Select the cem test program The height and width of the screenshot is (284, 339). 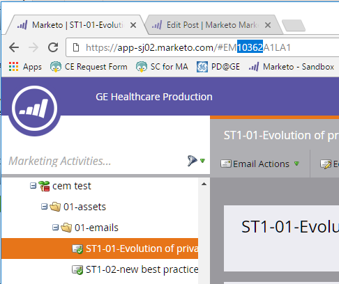72,186
